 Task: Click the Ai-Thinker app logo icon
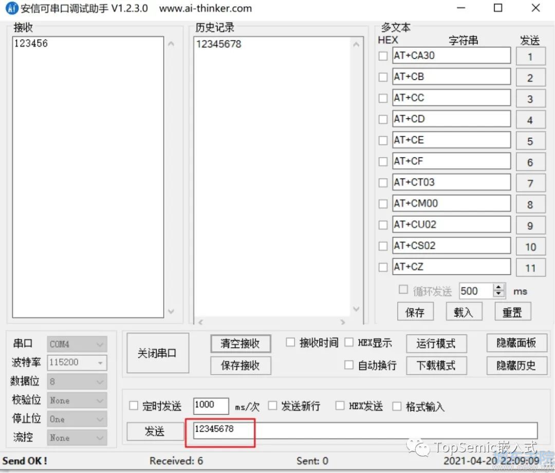tap(12, 8)
